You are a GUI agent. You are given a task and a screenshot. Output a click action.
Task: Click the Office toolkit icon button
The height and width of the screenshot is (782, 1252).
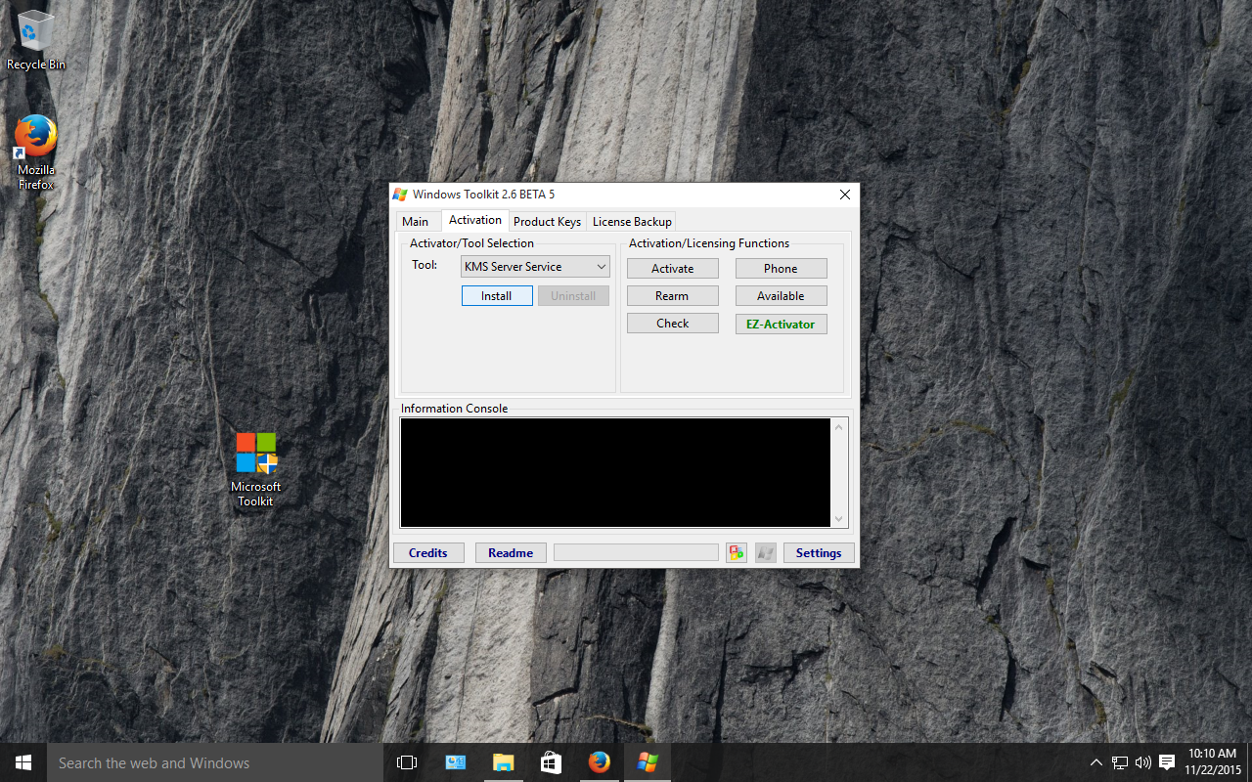point(737,553)
